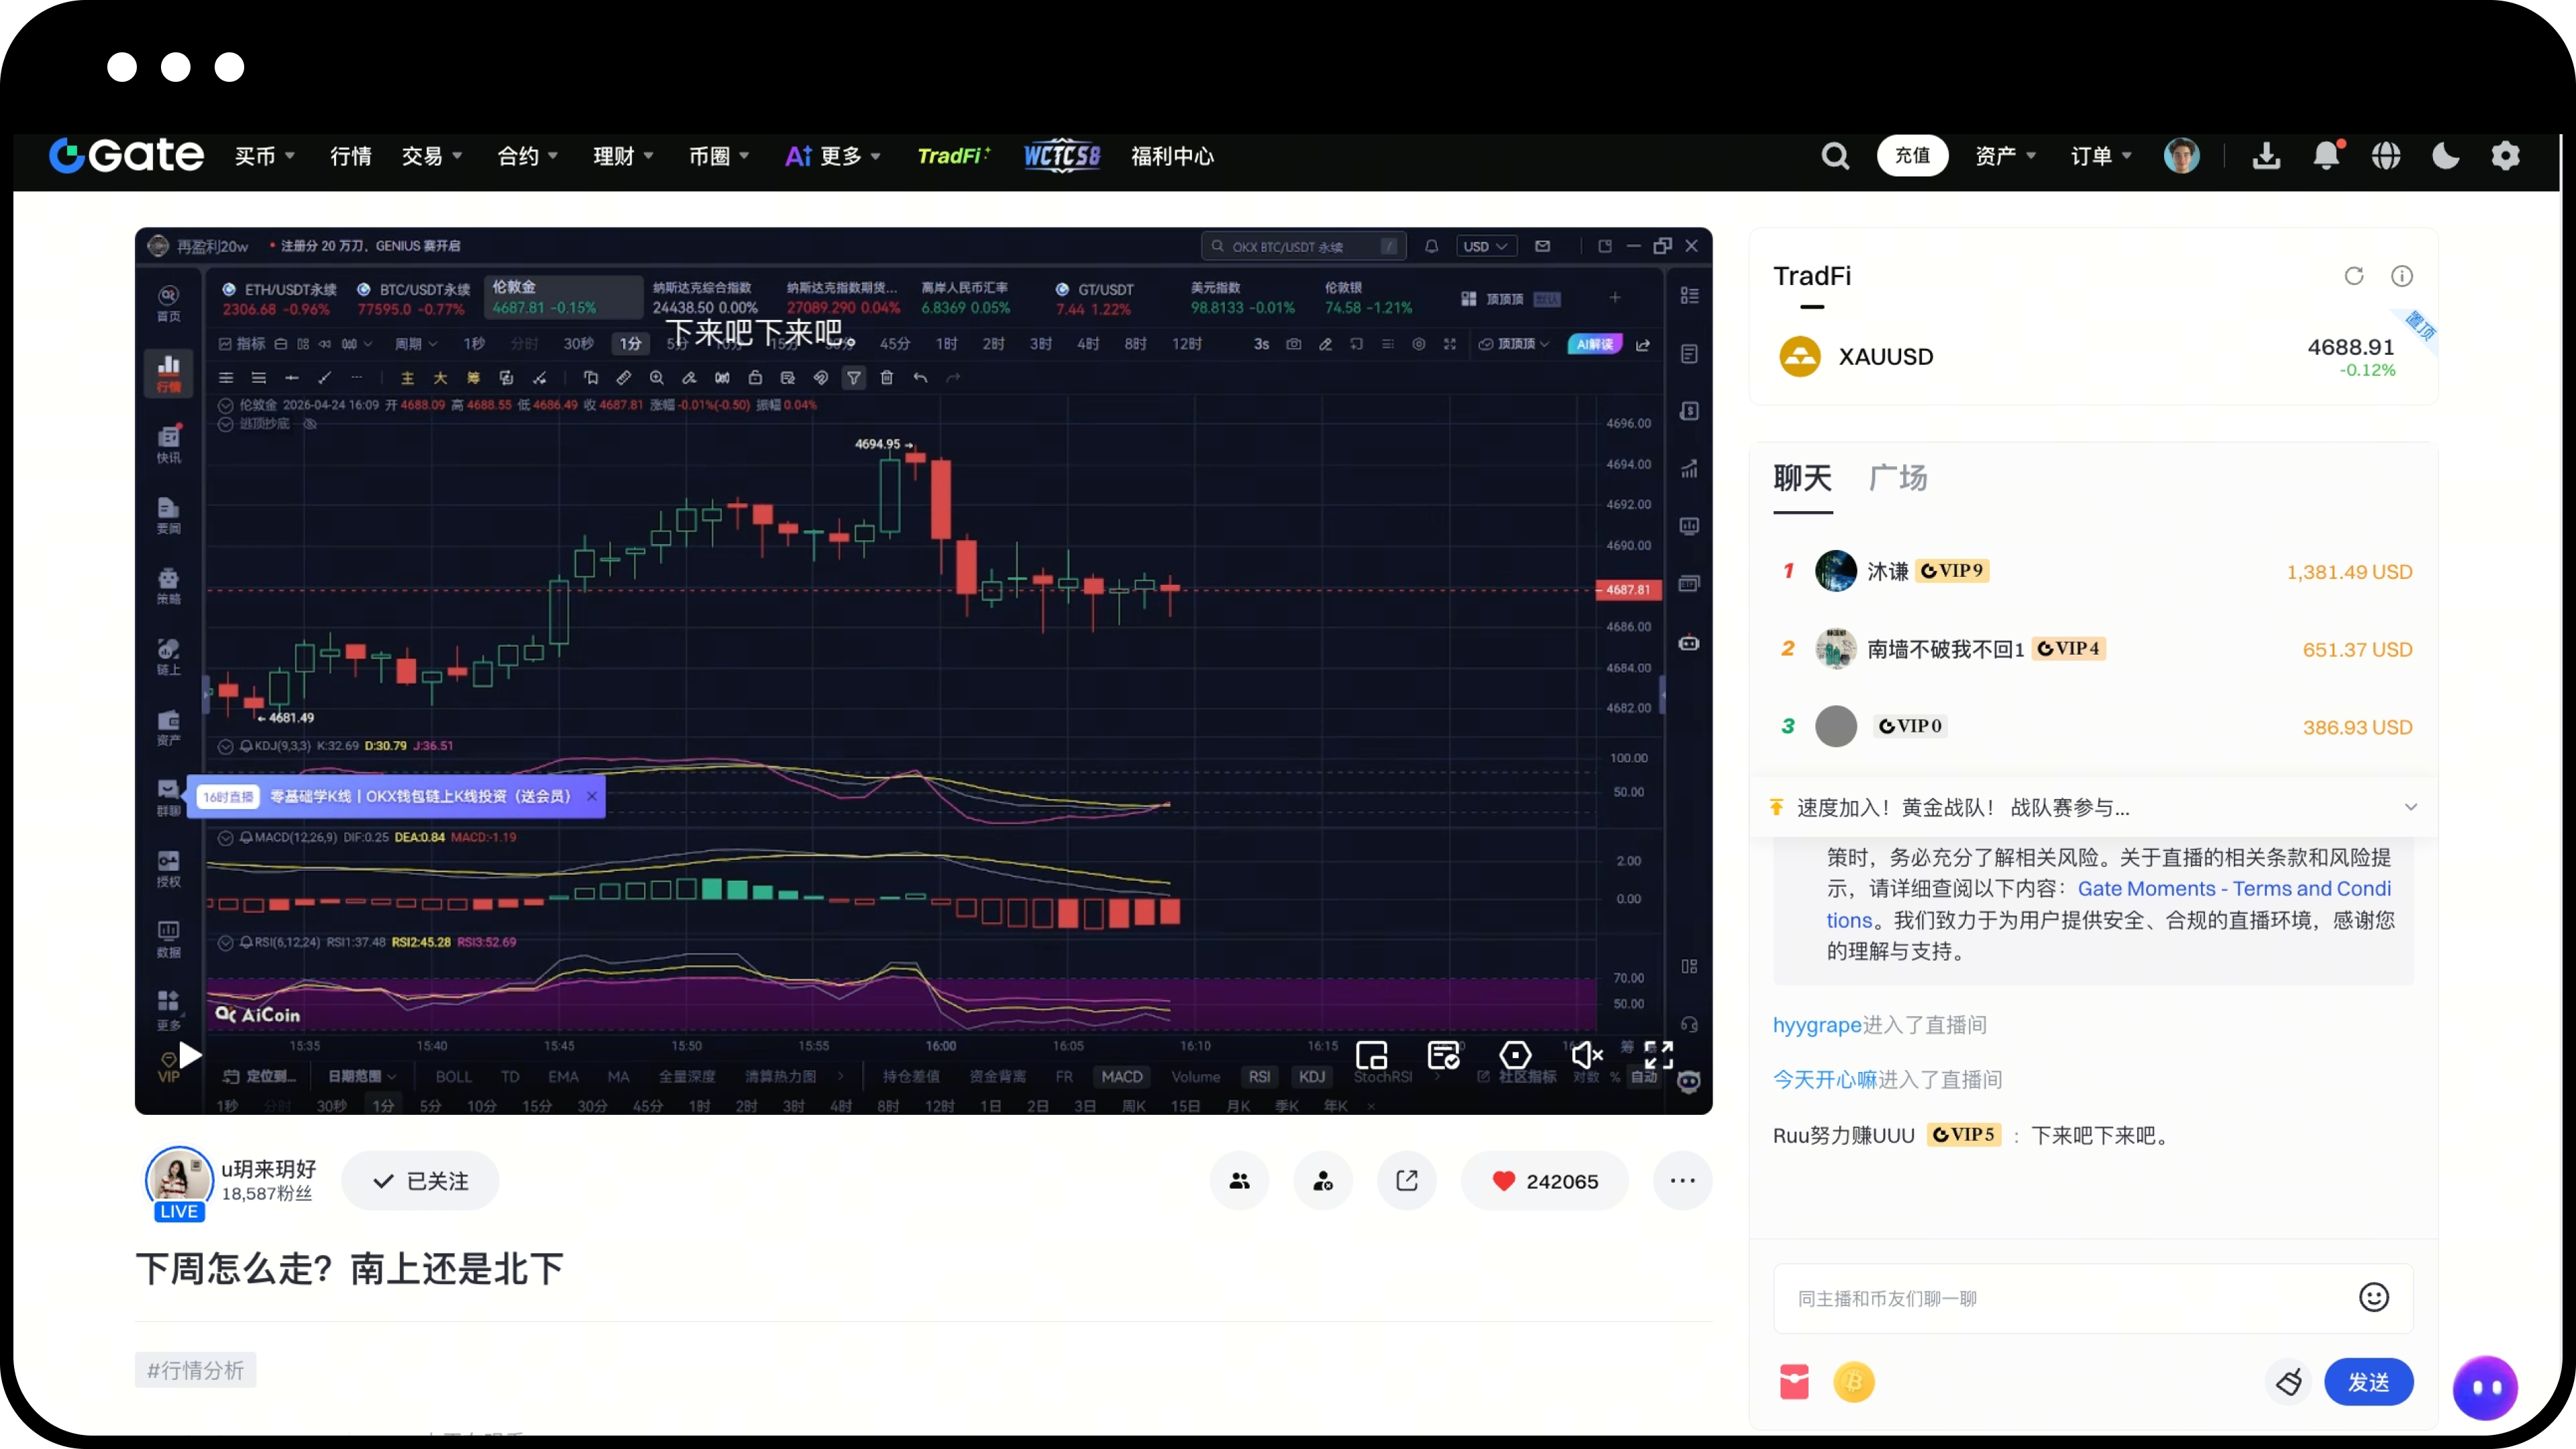The image size is (2576, 1449).
Task: Expand the pinned 黄金战队 announcement
Action: tap(2410, 807)
